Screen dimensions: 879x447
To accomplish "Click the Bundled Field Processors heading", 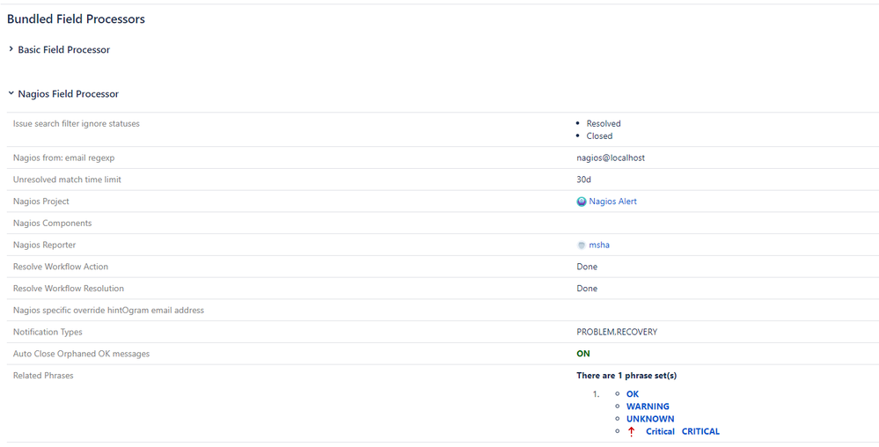I will point(76,19).
